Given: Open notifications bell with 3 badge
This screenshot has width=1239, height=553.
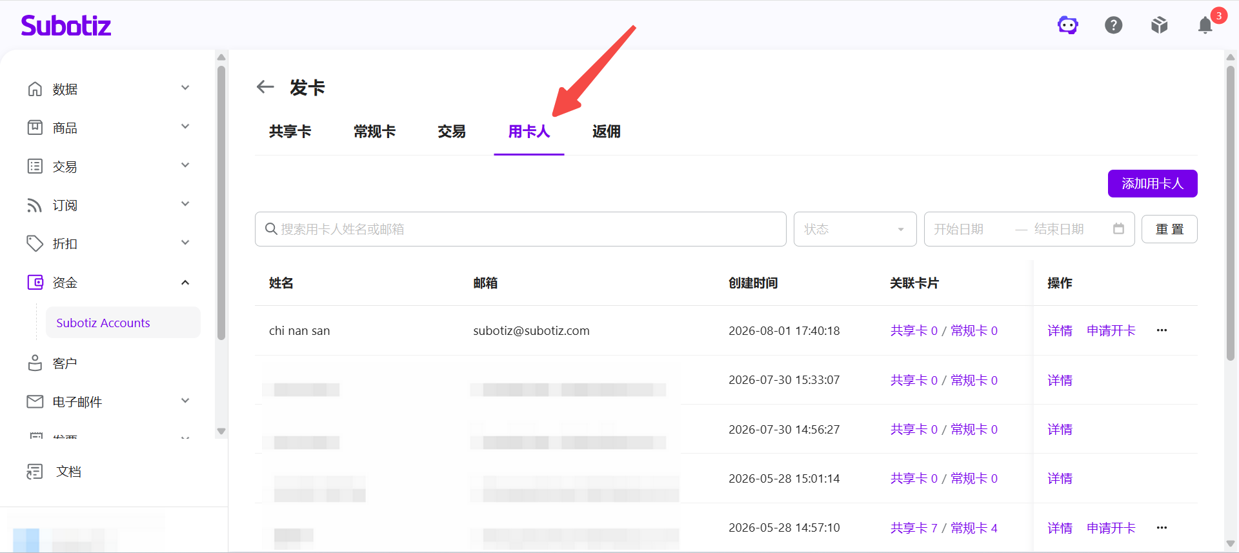Looking at the screenshot, I should [x=1205, y=25].
